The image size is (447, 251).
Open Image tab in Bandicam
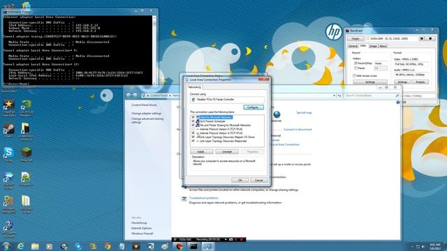pos(373,46)
